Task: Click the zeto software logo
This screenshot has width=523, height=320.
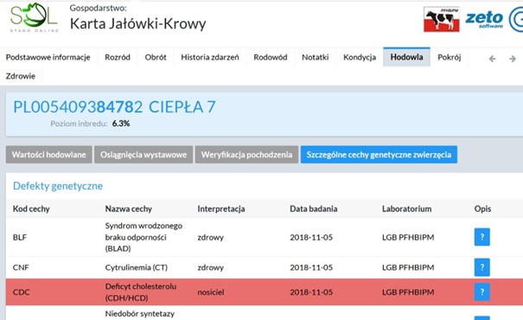Action: [484, 20]
